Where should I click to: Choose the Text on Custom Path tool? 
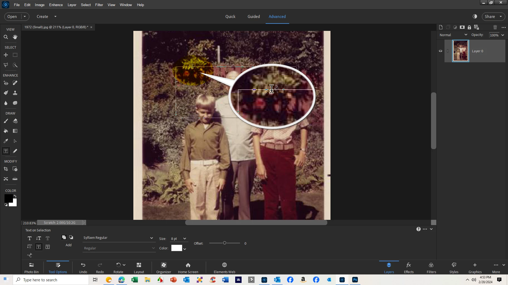29,255
